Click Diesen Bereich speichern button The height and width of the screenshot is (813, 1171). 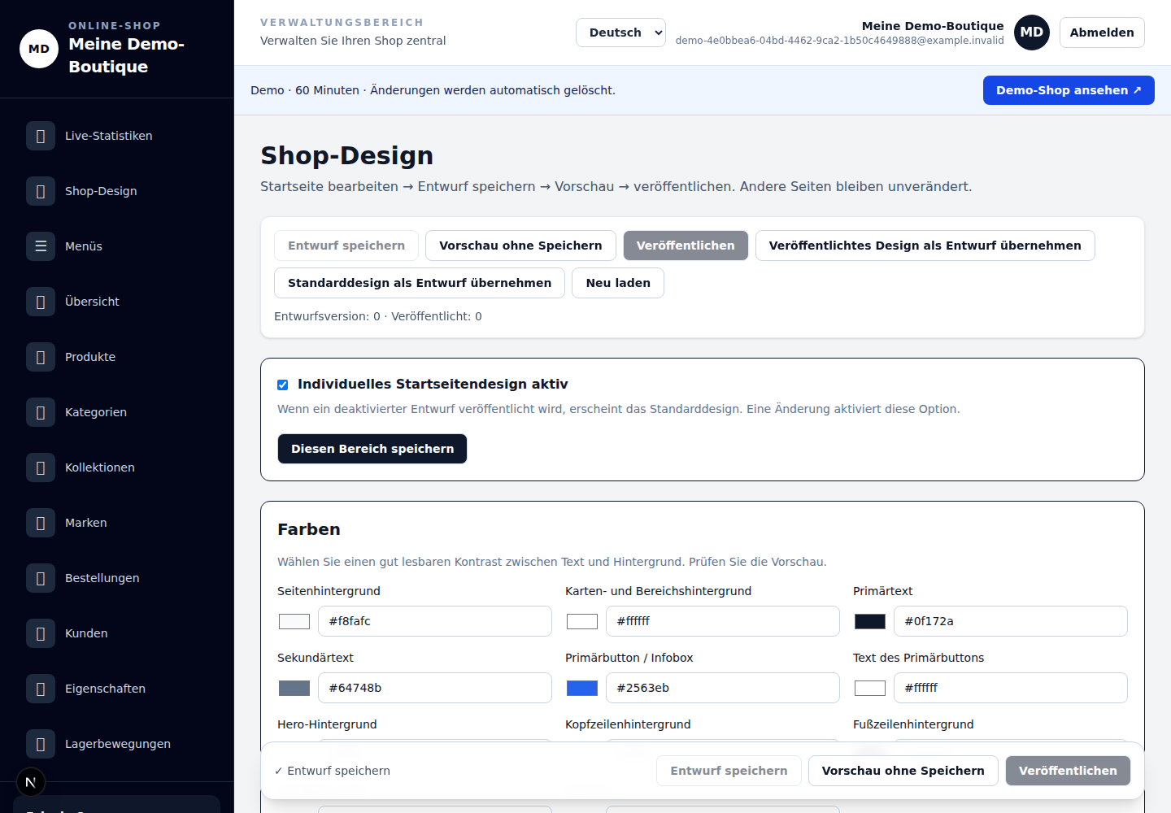click(372, 449)
